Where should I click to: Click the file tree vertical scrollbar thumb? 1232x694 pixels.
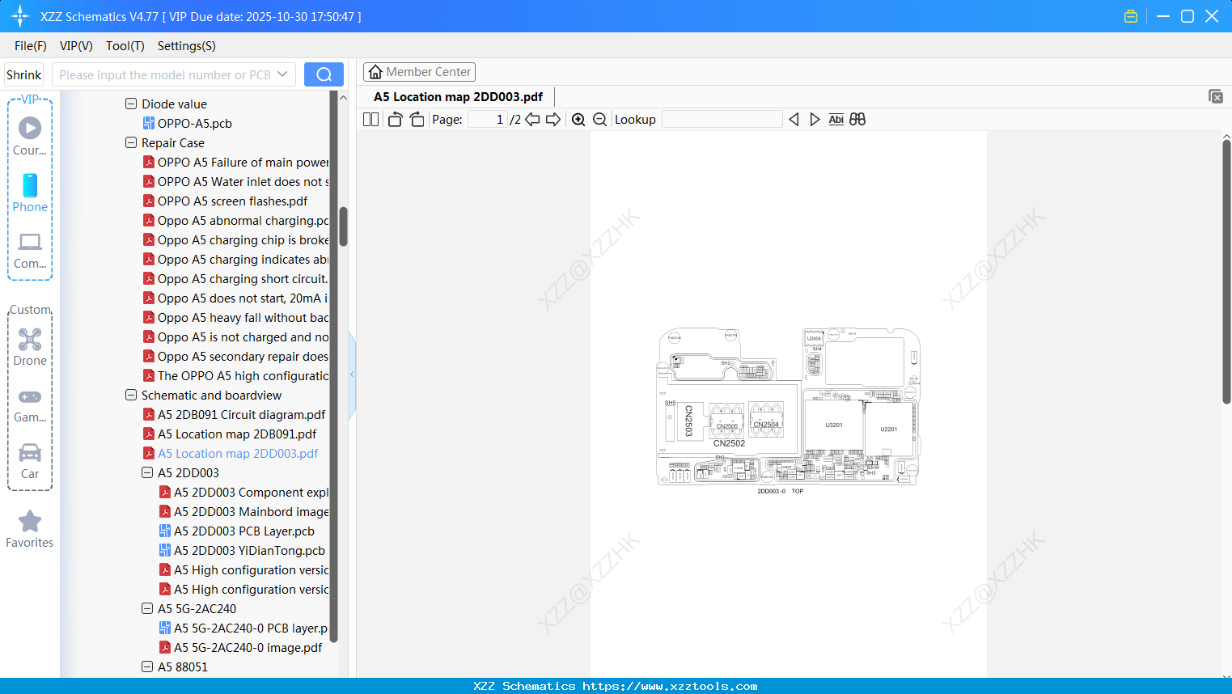[x=343, y=226]
